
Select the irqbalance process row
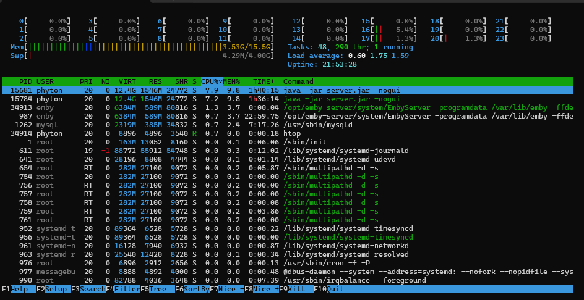pyautogui.click(x=288, y=280)
